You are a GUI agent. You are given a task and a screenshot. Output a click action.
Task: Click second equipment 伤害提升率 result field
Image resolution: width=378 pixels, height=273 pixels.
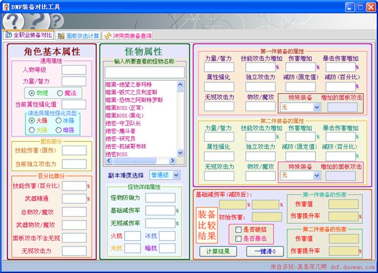344,251
